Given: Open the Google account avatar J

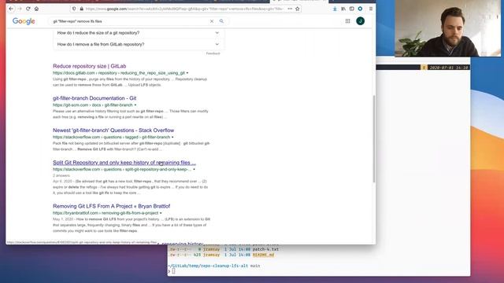Looking at the screenshot, I should [361, 21].
